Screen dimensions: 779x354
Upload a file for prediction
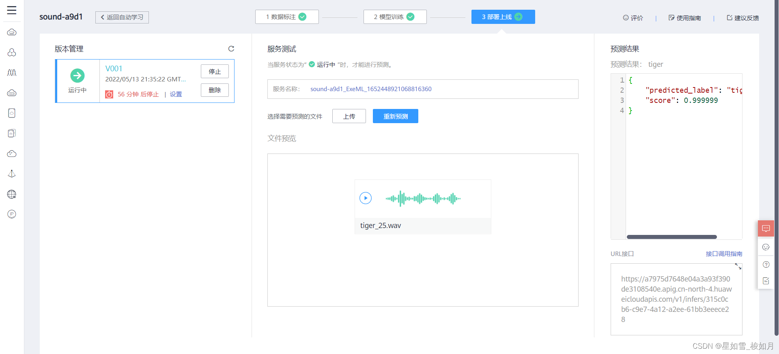tap(349, 116)
